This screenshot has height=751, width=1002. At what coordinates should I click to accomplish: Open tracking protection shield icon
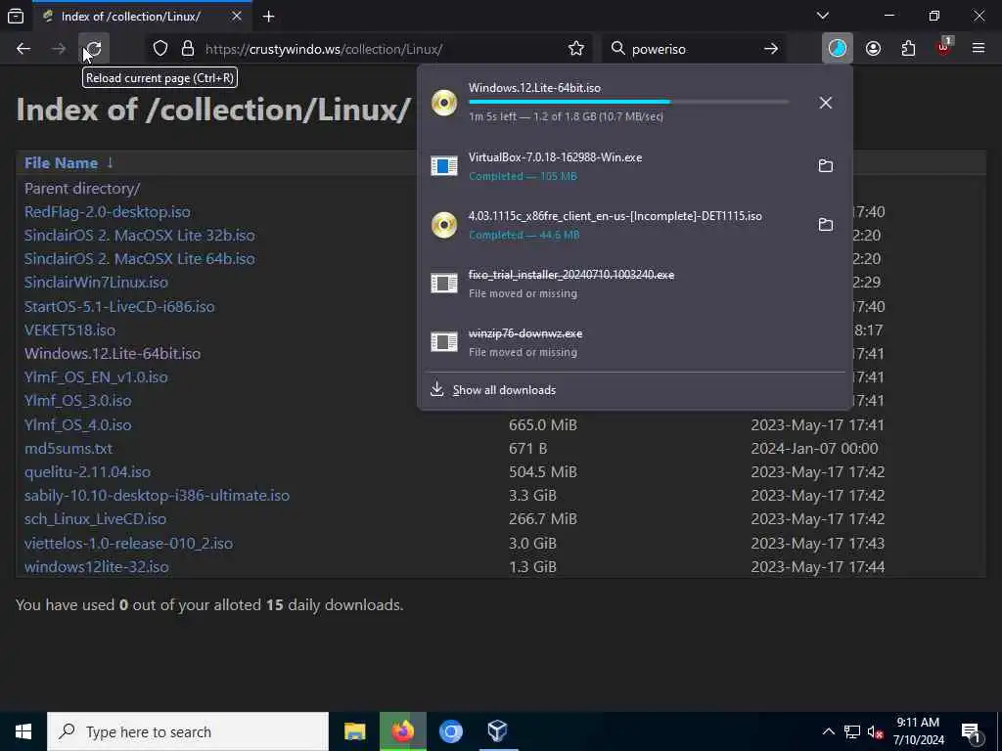160,49
